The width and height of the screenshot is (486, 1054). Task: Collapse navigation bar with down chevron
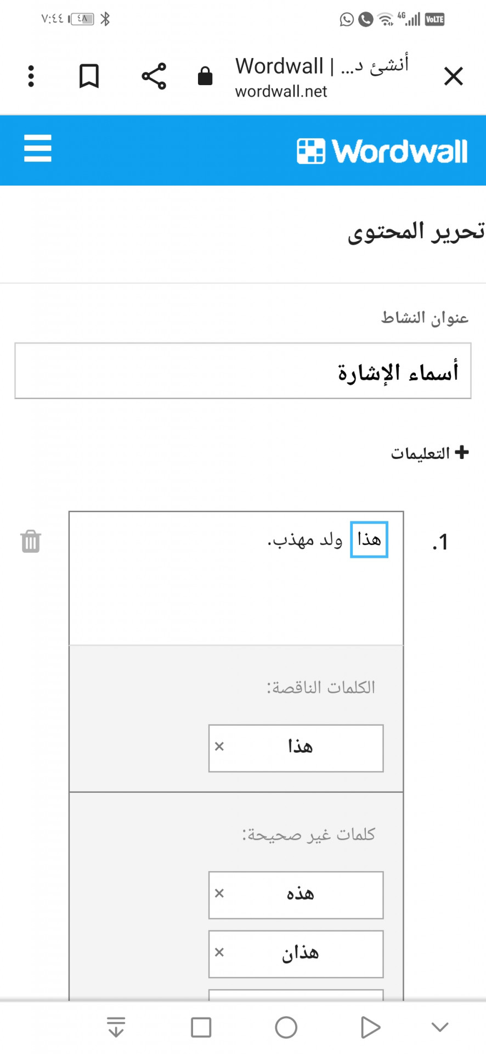coord(440,1027)
